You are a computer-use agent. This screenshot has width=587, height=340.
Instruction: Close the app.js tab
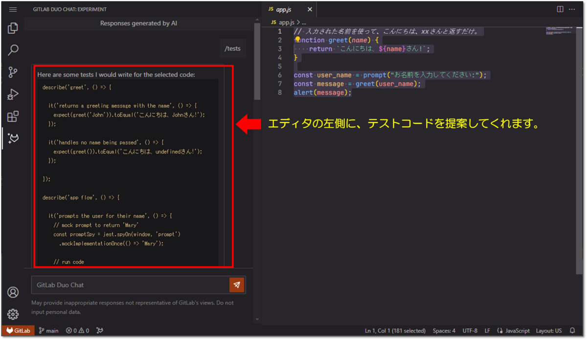310,9
